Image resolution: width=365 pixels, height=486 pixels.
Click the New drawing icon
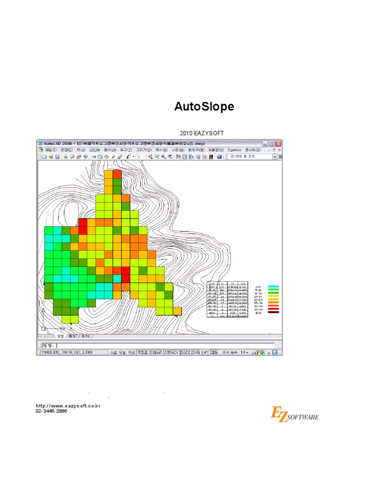pyautogui.click(x=44, y=157)
